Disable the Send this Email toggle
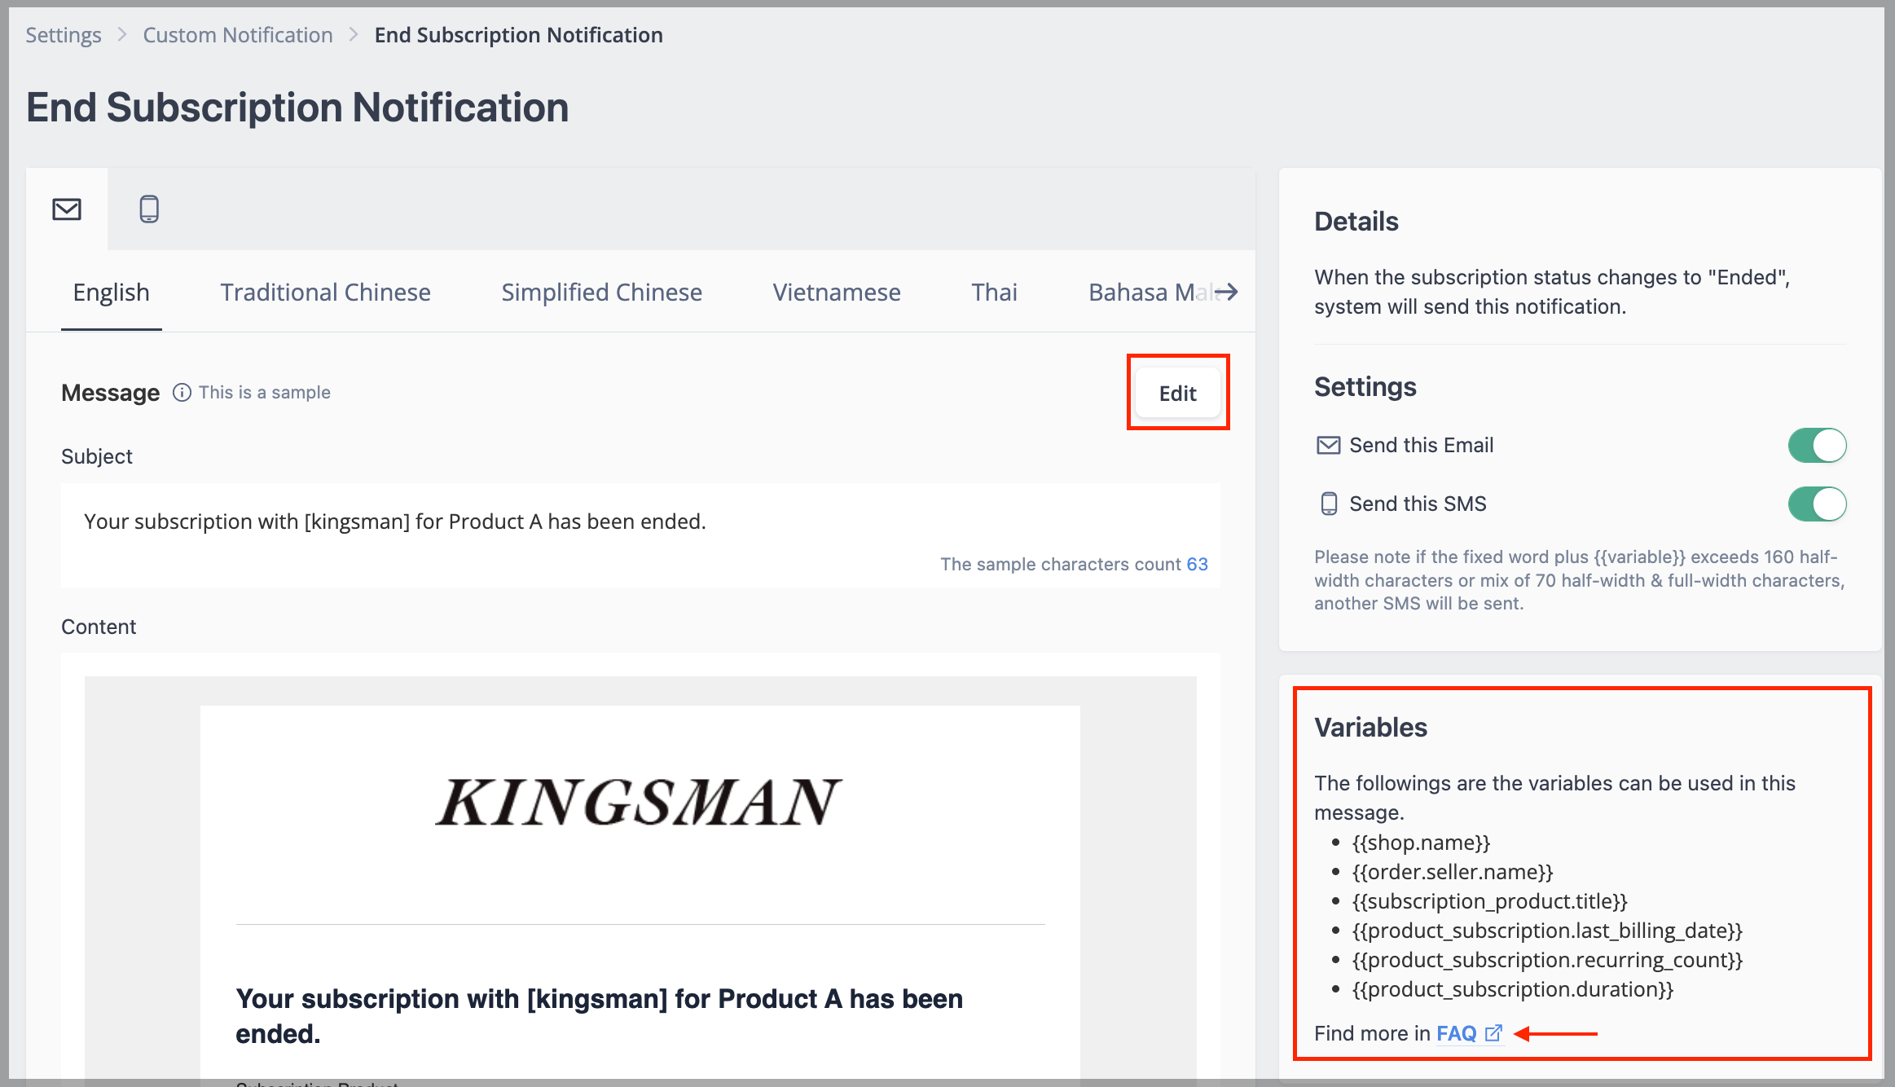The width and height of the screenshot is (1895, 1087). pos(1817,445)
